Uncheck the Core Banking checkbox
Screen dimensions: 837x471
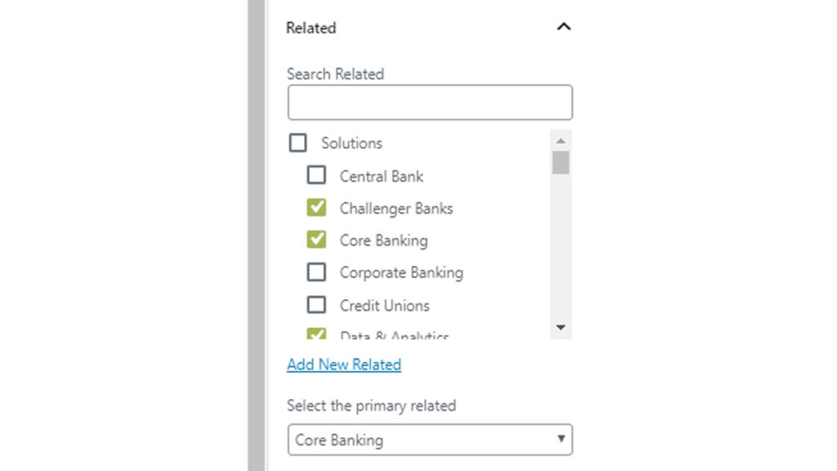[x=316, y=240]
